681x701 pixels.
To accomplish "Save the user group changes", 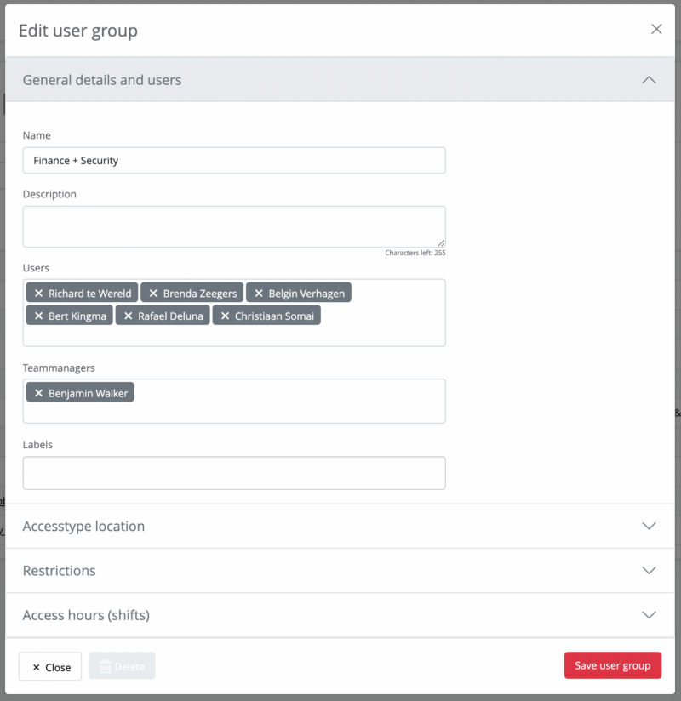I will [612, 665].
